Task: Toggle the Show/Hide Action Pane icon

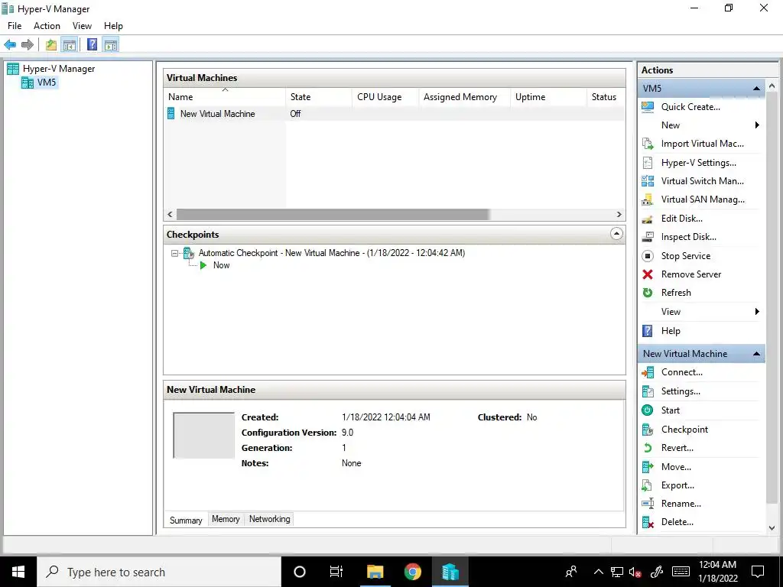Action: click(111, 45)
